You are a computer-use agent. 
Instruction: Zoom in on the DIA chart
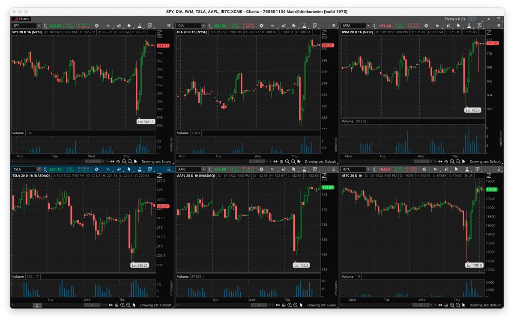[x=287, y=162]
